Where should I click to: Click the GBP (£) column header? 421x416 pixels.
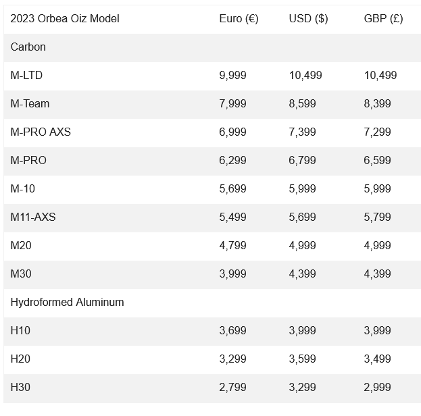coord(383,19)
